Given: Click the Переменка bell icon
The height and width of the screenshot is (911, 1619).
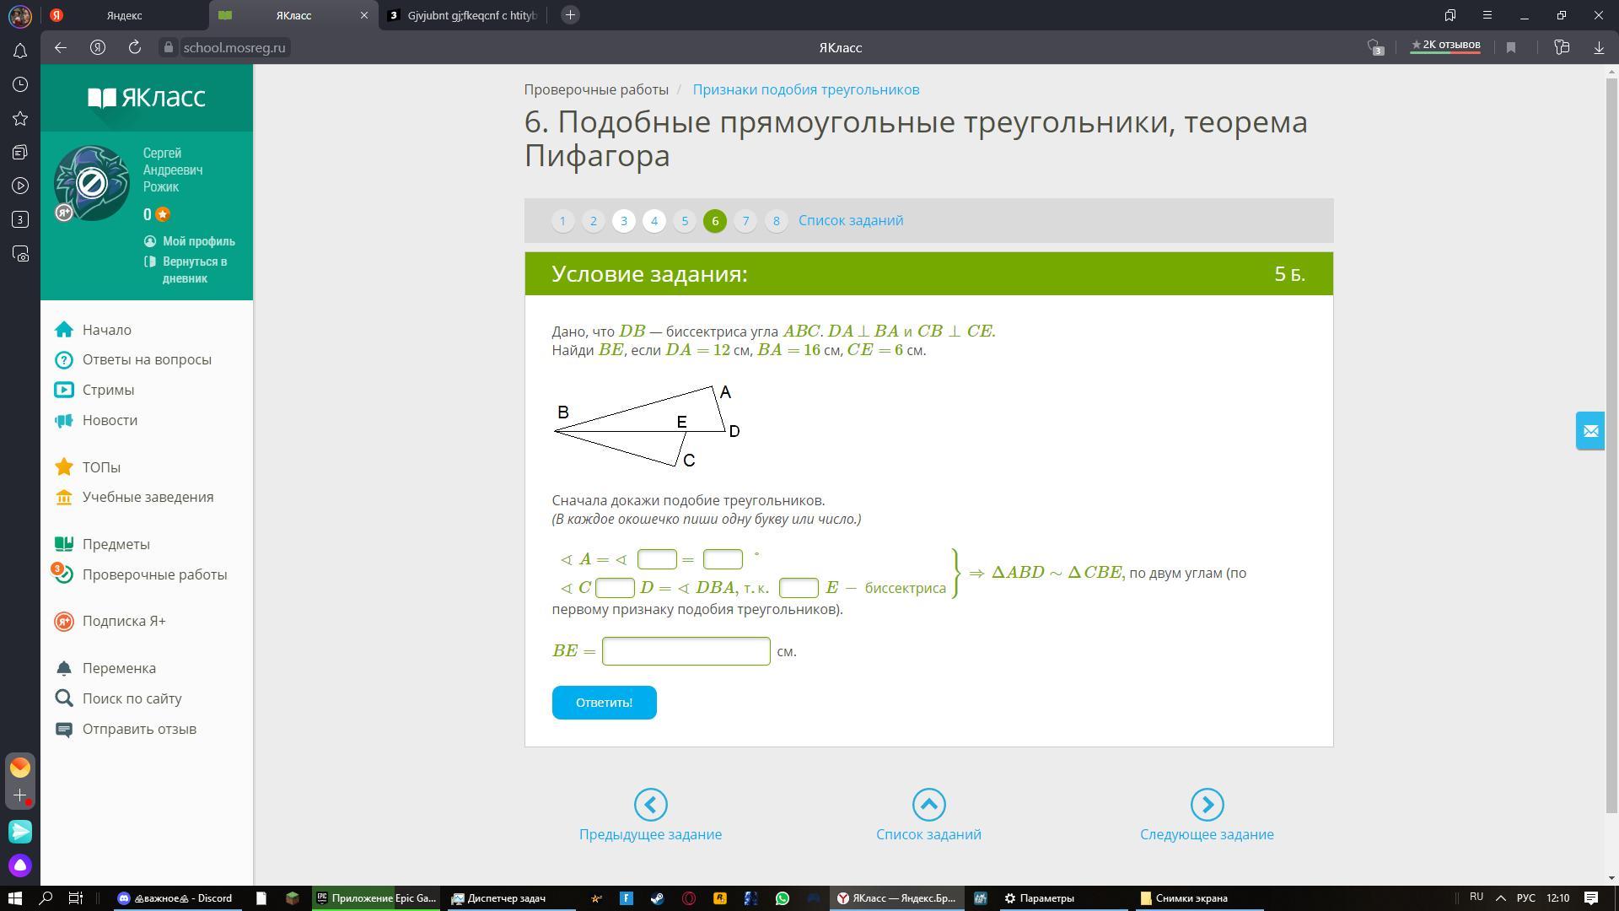Looking at the screenshot, I should tap(64, 668).
